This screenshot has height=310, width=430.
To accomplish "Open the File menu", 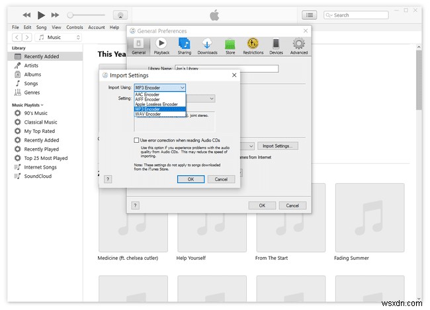I will point(15,27).
